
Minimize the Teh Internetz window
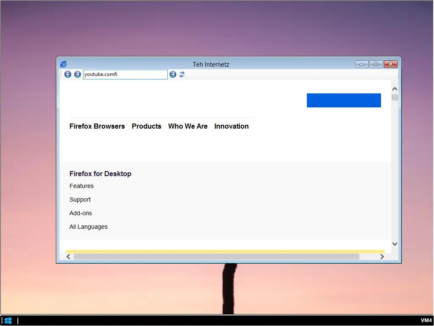362,65
